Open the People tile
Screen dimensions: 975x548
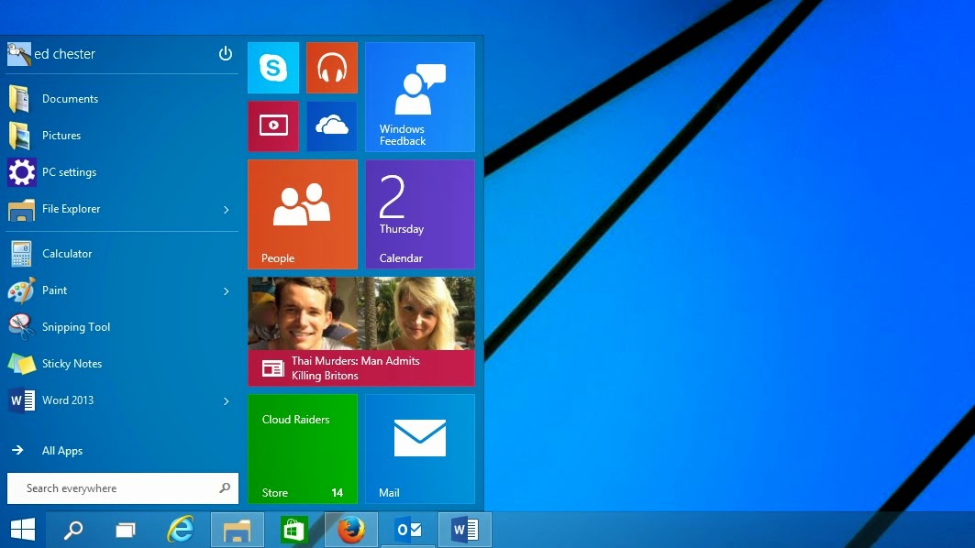pos(302,214)
